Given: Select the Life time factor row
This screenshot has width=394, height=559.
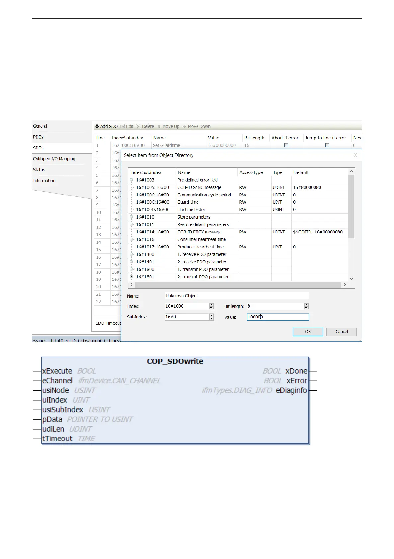Looking at the screenshot, I should (x=238, y=210).
